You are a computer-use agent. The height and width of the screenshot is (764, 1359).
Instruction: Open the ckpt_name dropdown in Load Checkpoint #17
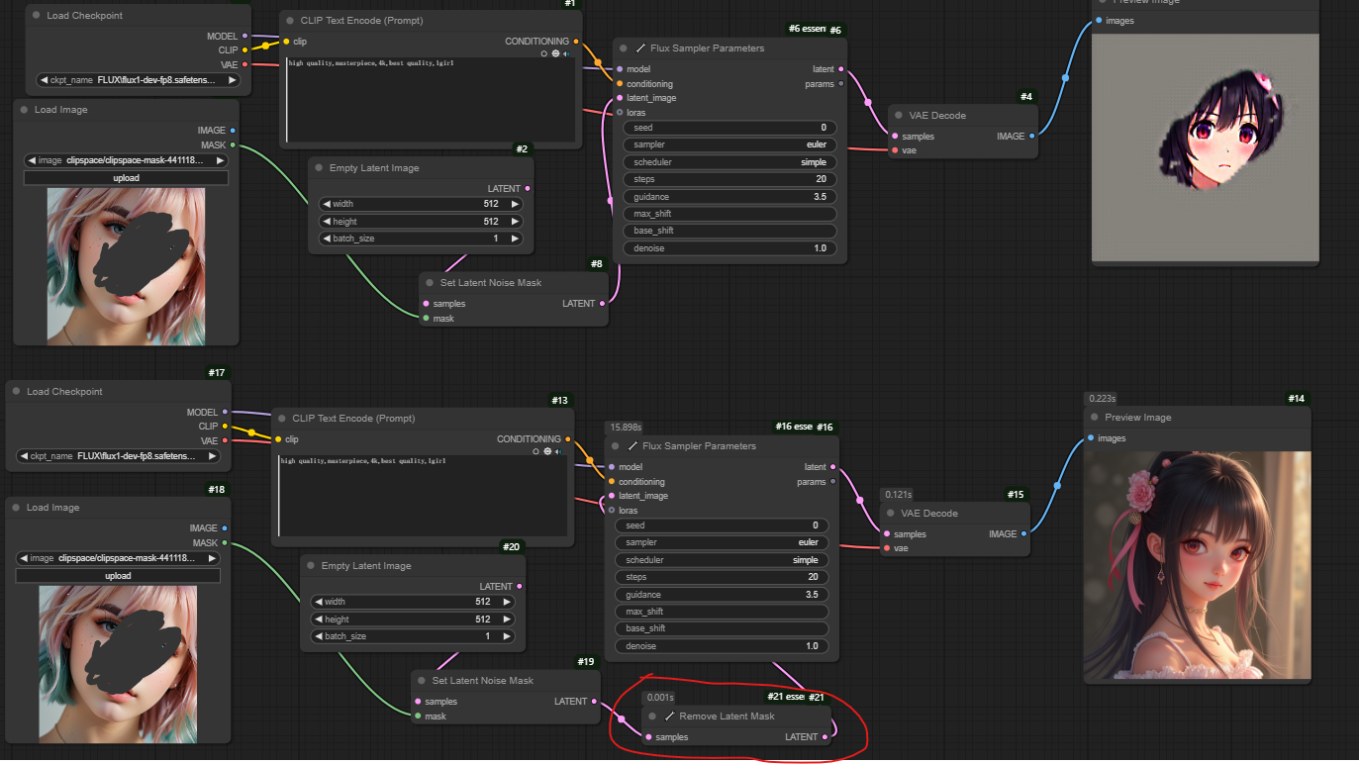tap(119, 456)
